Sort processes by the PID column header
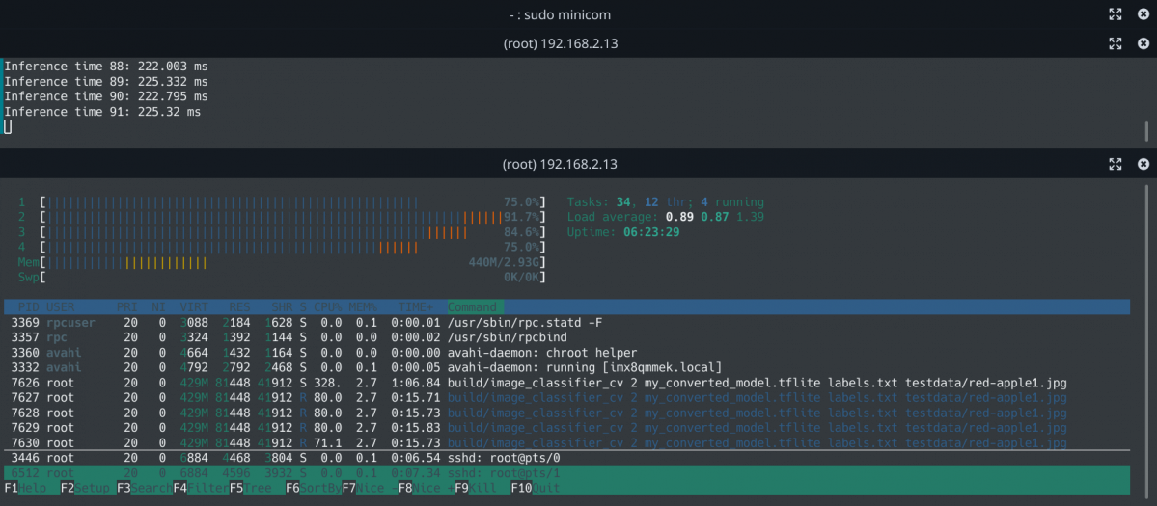Viewport: 1157px width, 506px height. coord(26,306)
